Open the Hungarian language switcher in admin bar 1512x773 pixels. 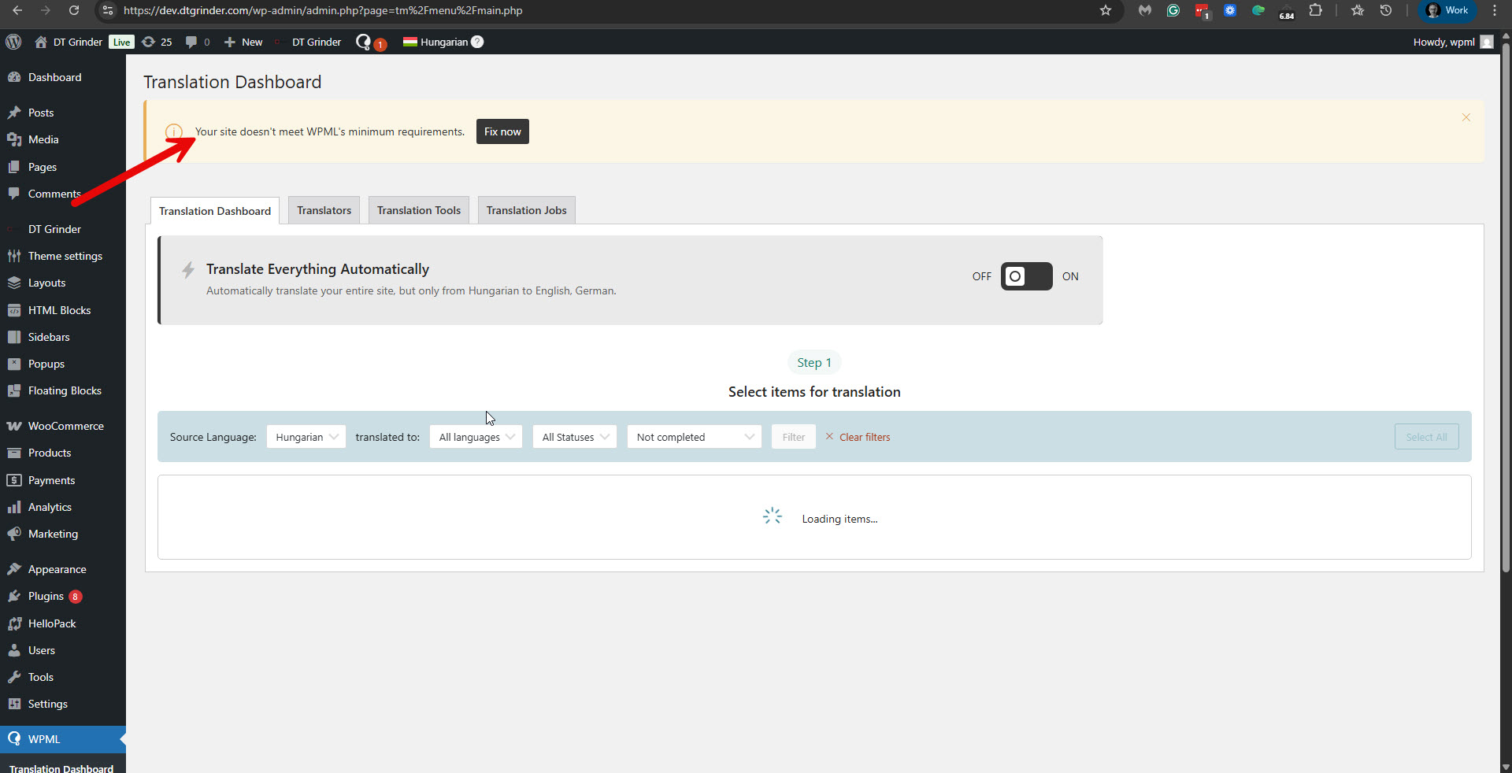(435, 42)
